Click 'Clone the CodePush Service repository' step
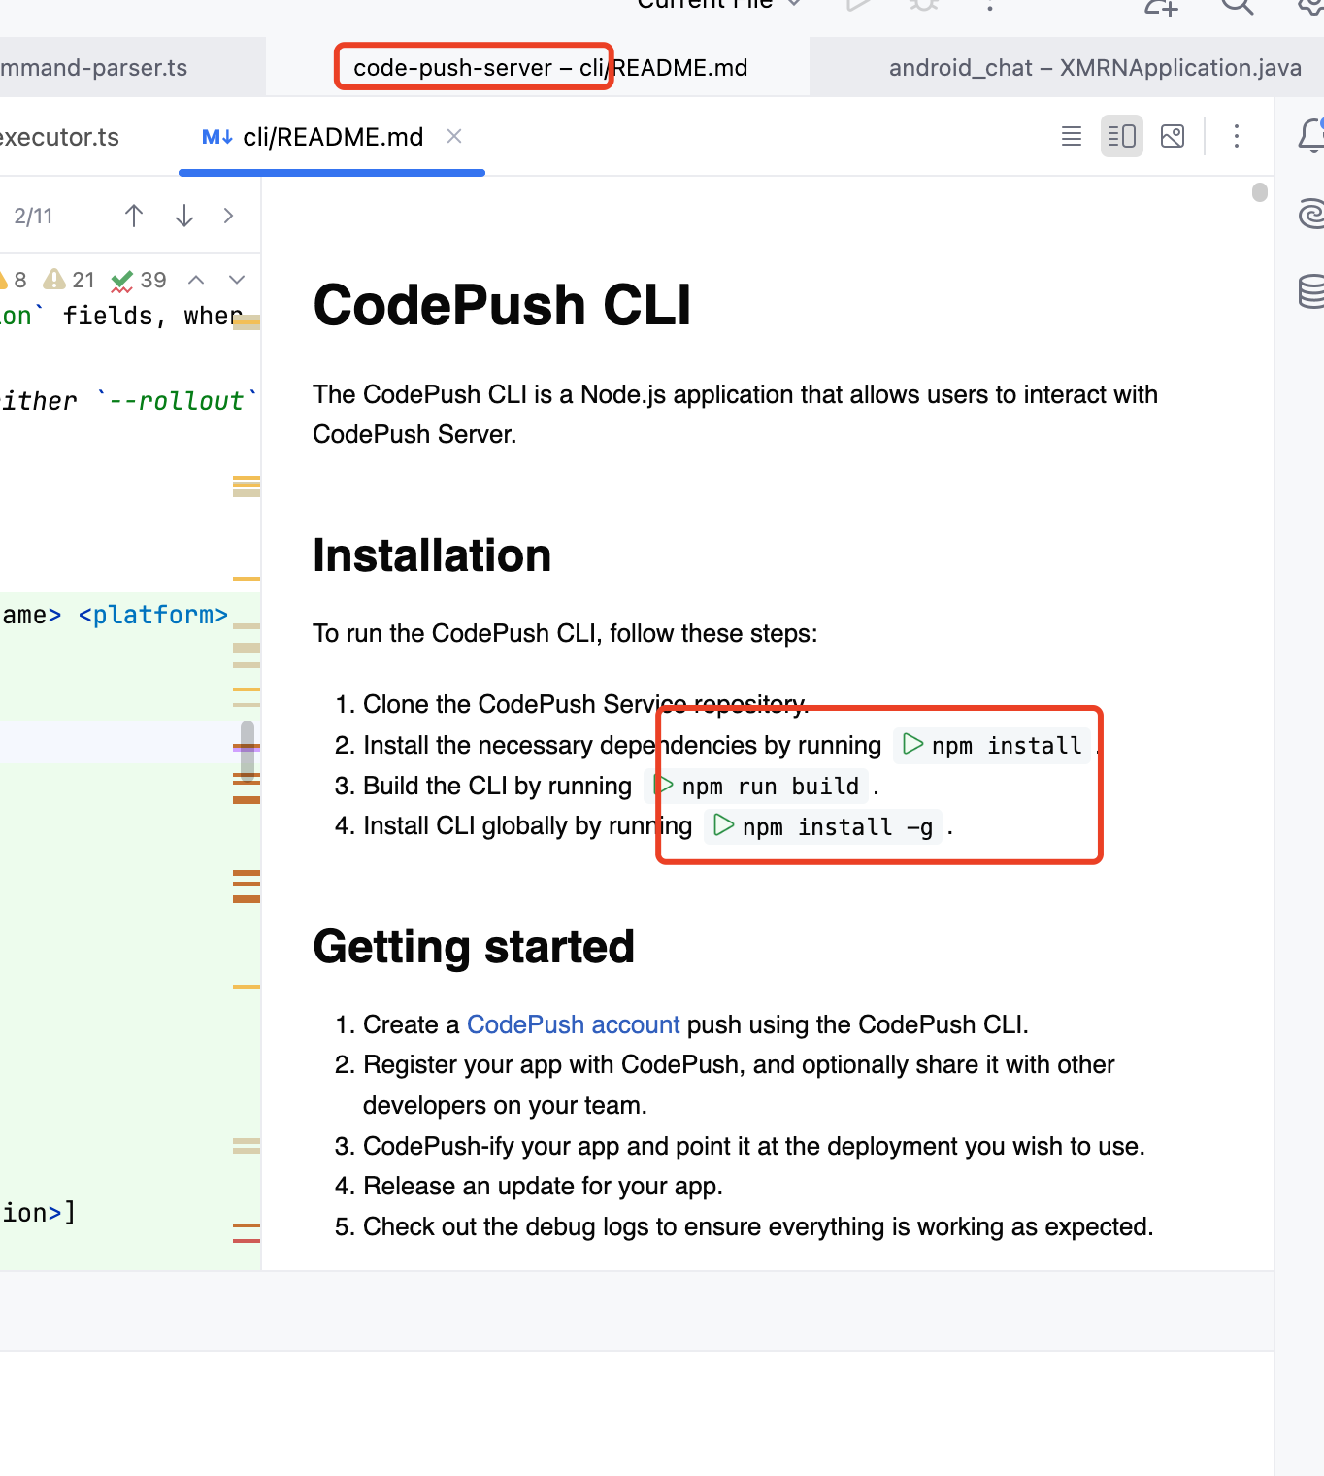Screen dimensions: 1324x1476 585,704
